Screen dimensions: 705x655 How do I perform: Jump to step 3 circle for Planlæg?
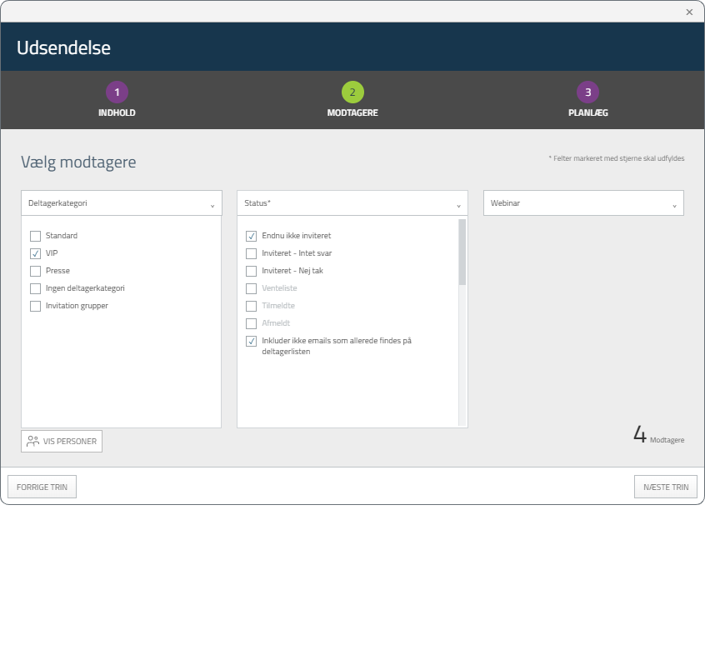587,92
